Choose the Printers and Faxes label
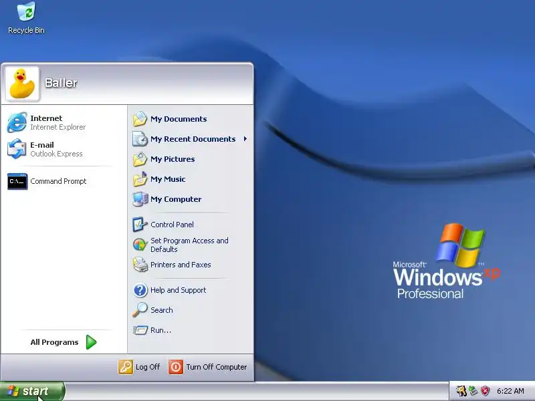The width and height of the screenshot is (535, 401). click(x=181, y=265)
